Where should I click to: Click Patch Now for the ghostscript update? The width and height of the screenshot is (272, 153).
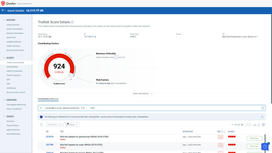254,138
